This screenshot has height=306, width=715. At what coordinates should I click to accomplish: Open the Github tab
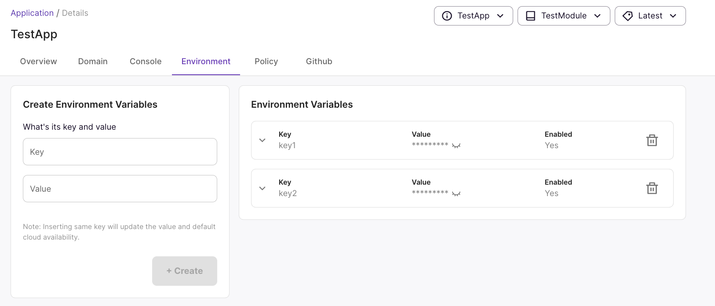pyautogui.click(x=319, y=62)
